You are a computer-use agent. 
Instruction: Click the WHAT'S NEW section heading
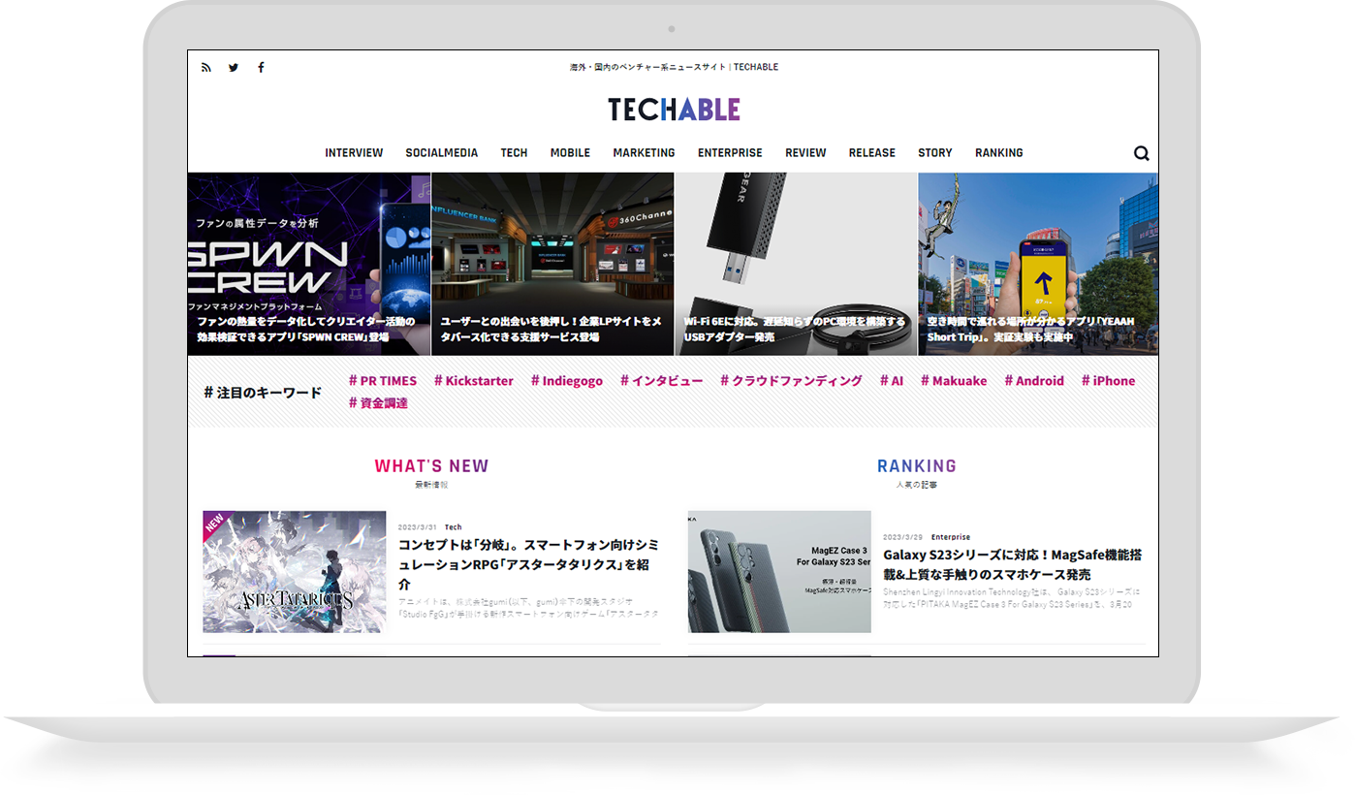point(432,466)
